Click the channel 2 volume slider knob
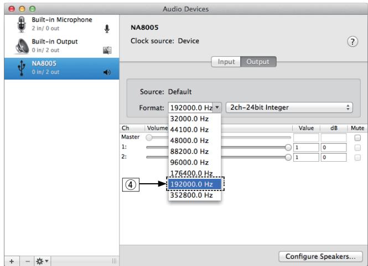This screenshot has height=266, width=368. (x=288, y=157)
